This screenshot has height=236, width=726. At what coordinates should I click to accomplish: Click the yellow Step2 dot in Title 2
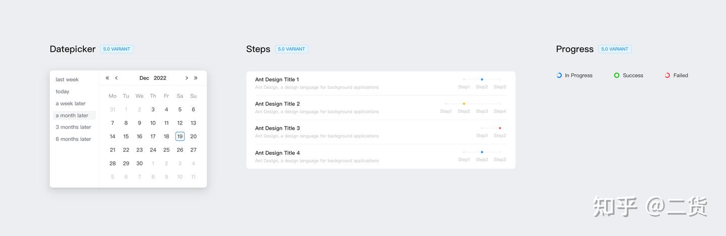(x=464, y=104)
